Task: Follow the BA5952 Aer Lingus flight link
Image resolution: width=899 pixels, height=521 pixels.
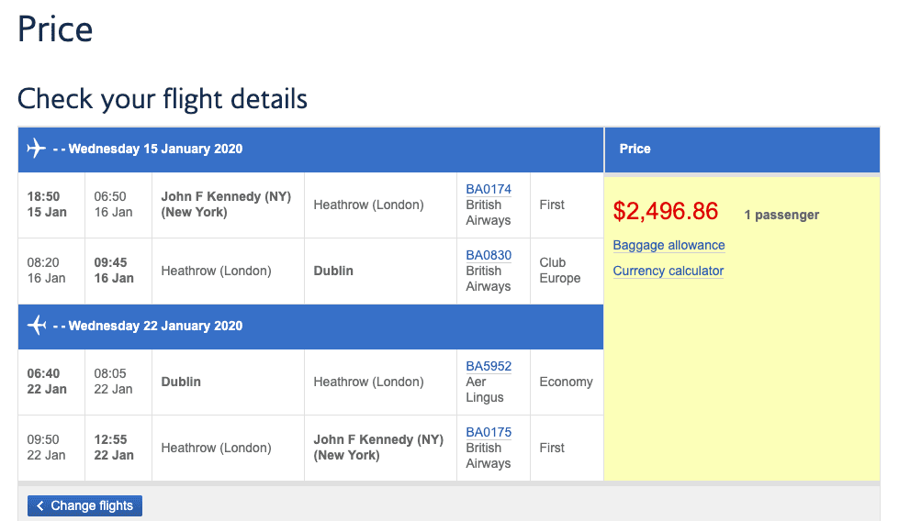Action: [489, 366]
